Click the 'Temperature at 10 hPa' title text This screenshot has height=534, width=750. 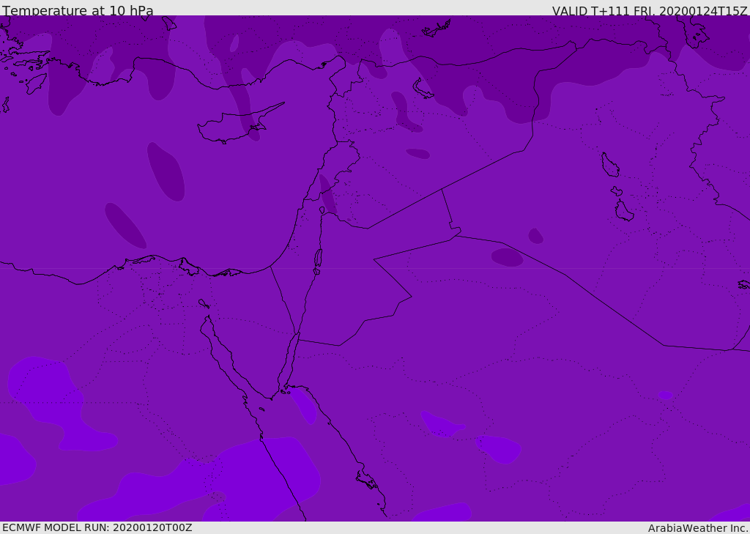78,10
